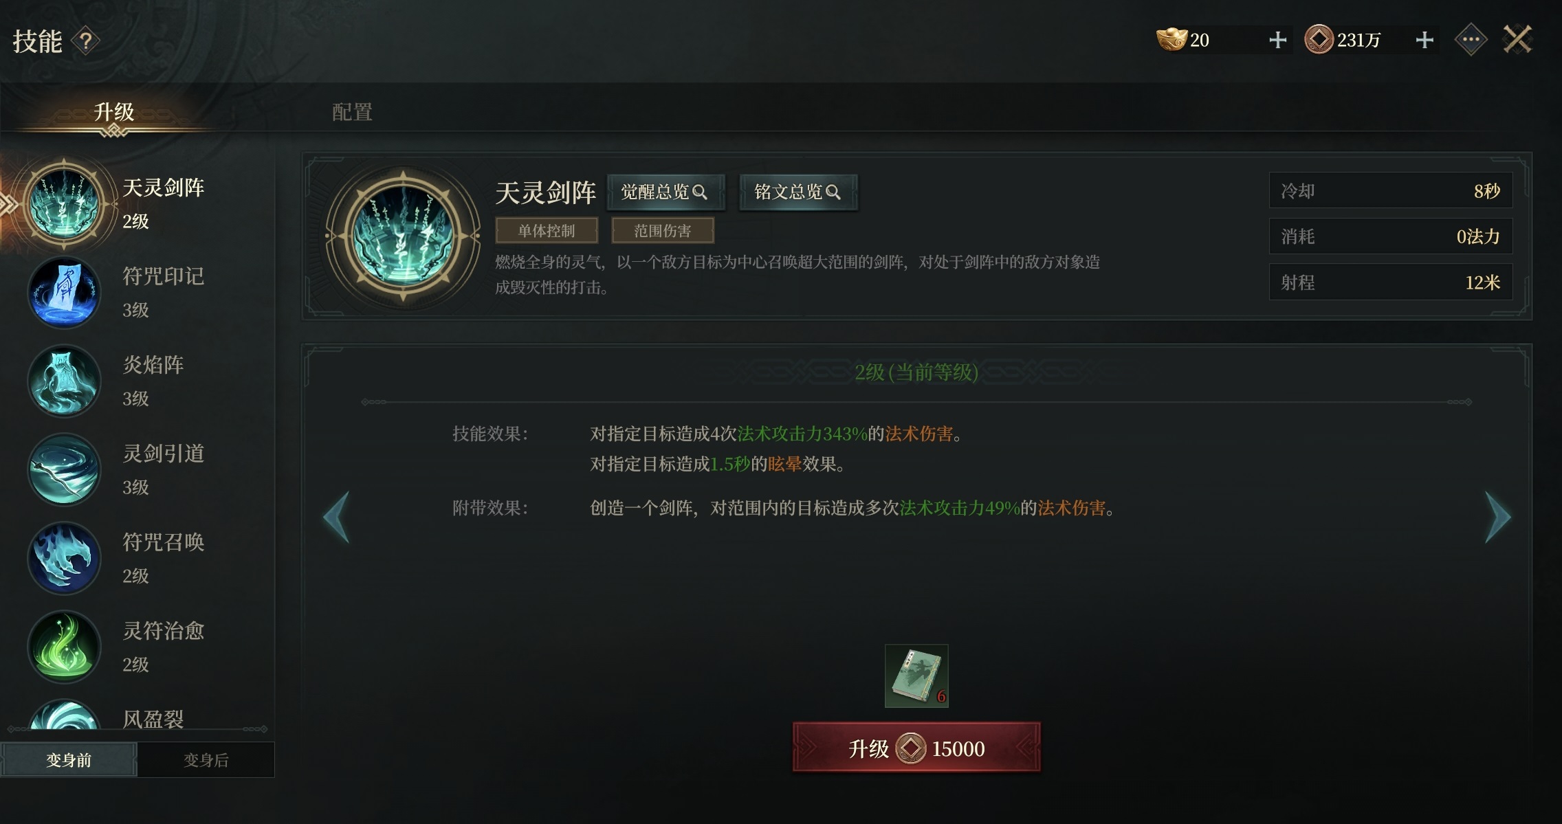The height and width of the screenshot is (824, 1562).
Task: Add gold ingots with plus button
Action: pyautogui.click(x=1277, y=40)
